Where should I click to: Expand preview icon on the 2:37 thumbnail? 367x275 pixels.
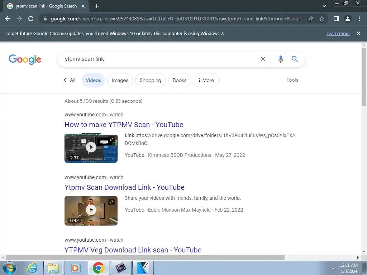tap(111, 139)
